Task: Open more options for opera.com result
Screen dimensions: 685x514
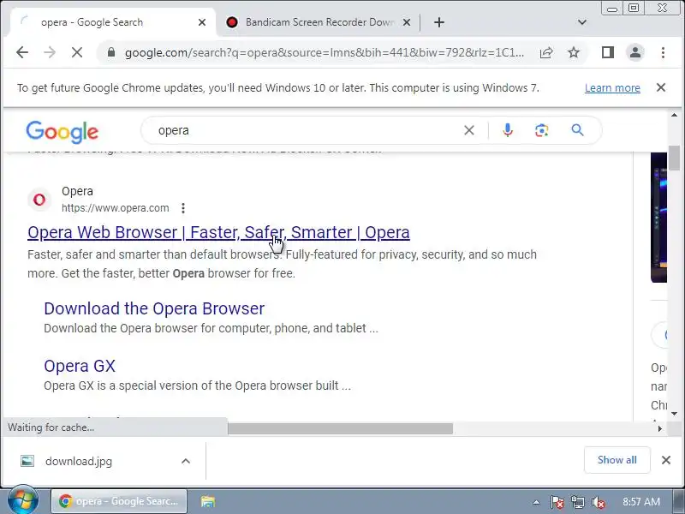Action: pyautogui.click(x=183, y=208)
